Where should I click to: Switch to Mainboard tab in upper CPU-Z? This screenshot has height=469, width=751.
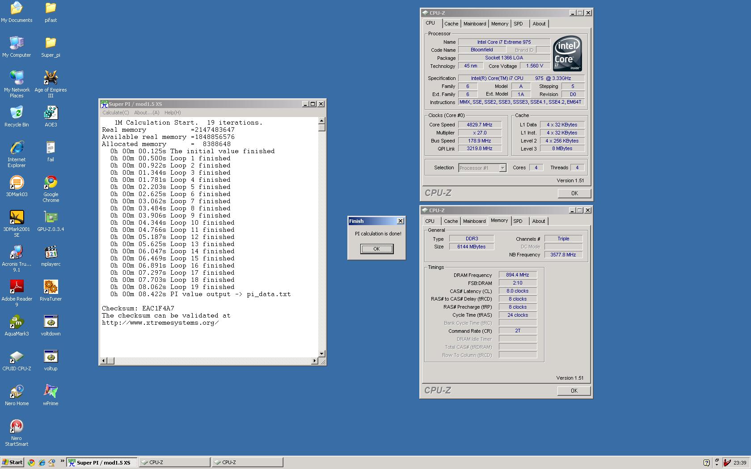tap(475, 24)
